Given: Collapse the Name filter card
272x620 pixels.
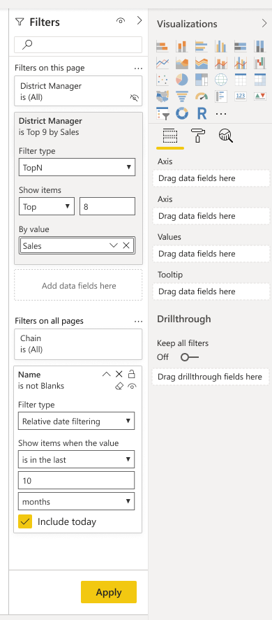Looking at the screenshot, I should pyautogui.click(x=106, y=374).
